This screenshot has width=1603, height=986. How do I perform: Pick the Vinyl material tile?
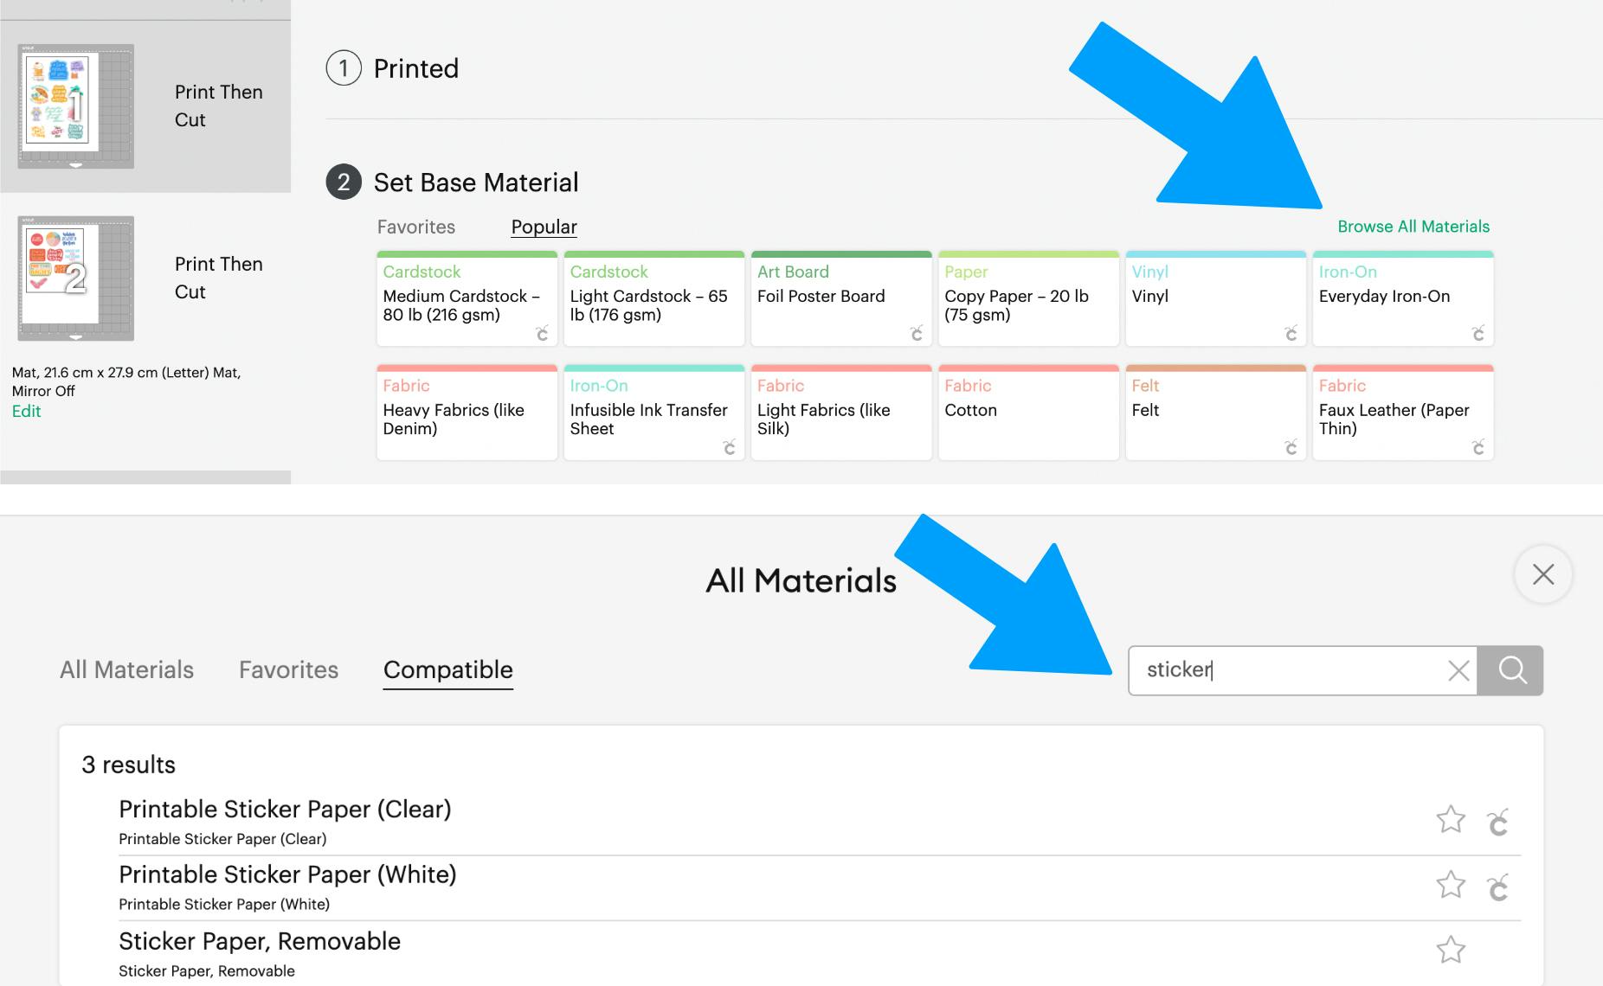tap(1215, 300)
